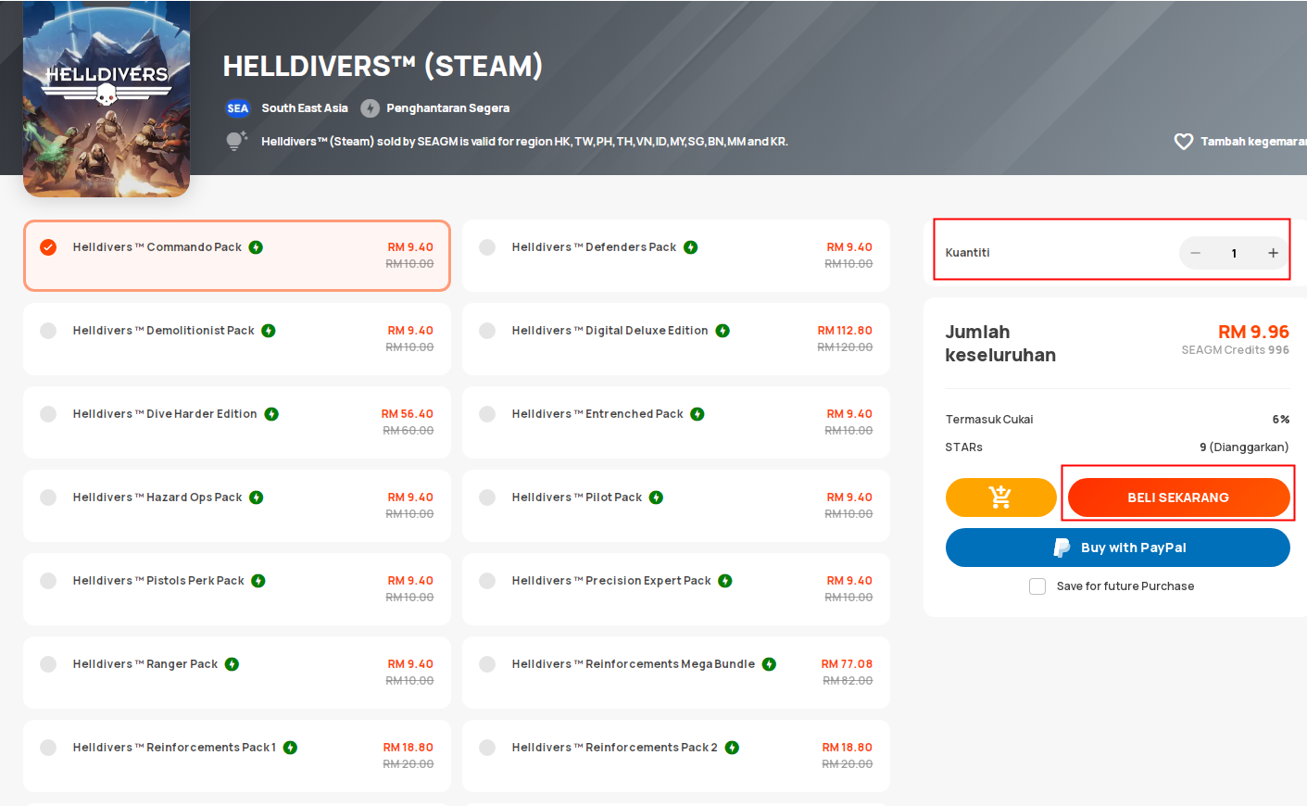Click the total price RM 9.96
The width and height of the screenshot is (1307, 806).
[1253, 332]
